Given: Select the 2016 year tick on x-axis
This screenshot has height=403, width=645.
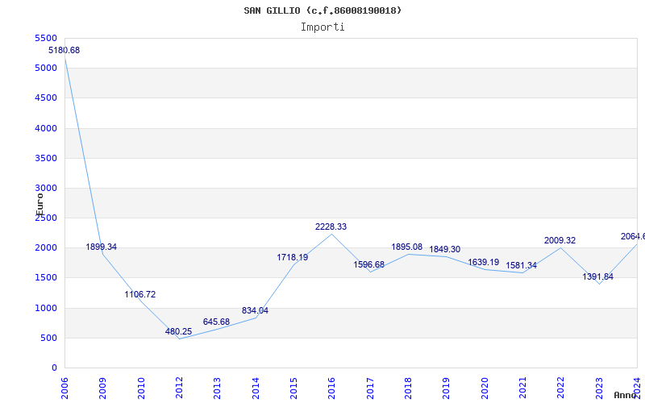Looking at the screenshot, I should tap(332, 386).
